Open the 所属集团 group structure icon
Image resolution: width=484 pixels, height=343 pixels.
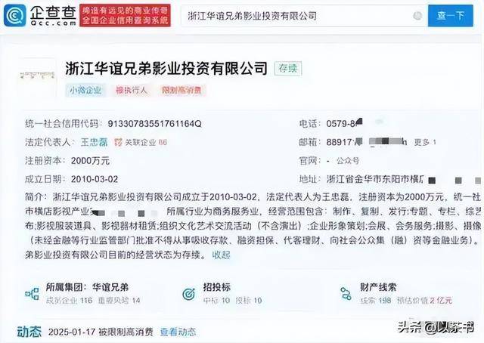32,294
